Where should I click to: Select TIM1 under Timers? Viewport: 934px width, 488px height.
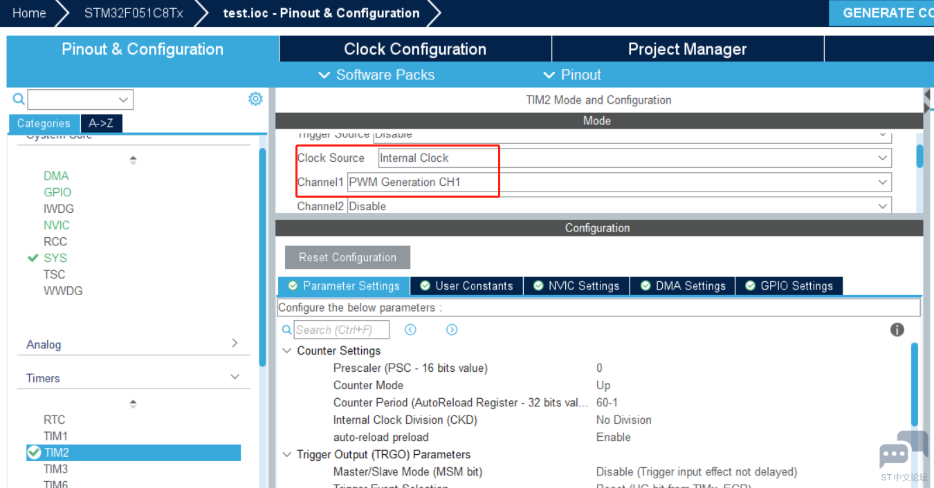coord(56,436)
